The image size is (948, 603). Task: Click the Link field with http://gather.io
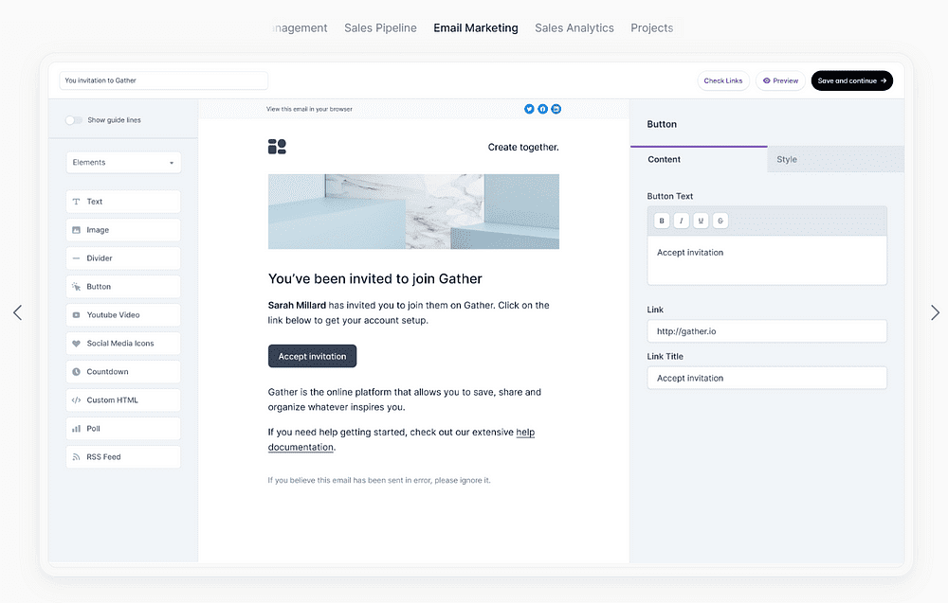tap(767, 331)
